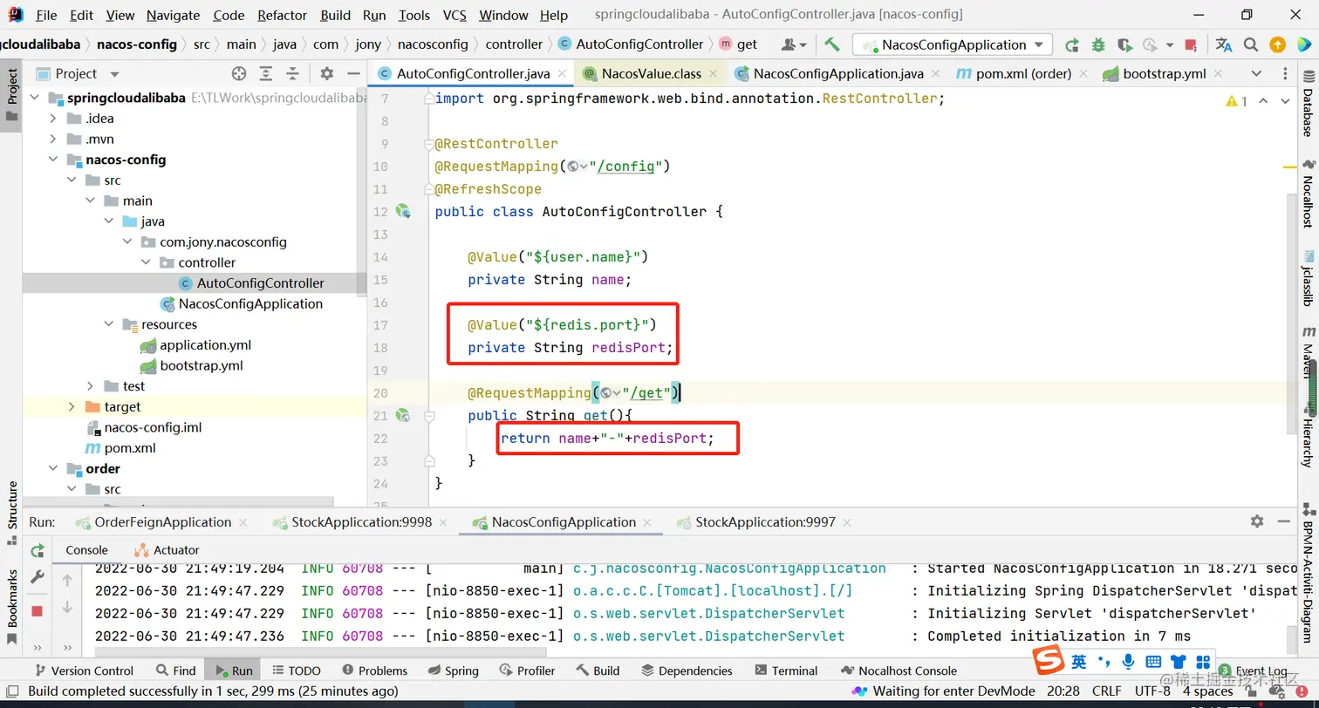The image size is (1319, 708).
Task: Click gutter icon on line 12
Action: (x=403, y=211)
